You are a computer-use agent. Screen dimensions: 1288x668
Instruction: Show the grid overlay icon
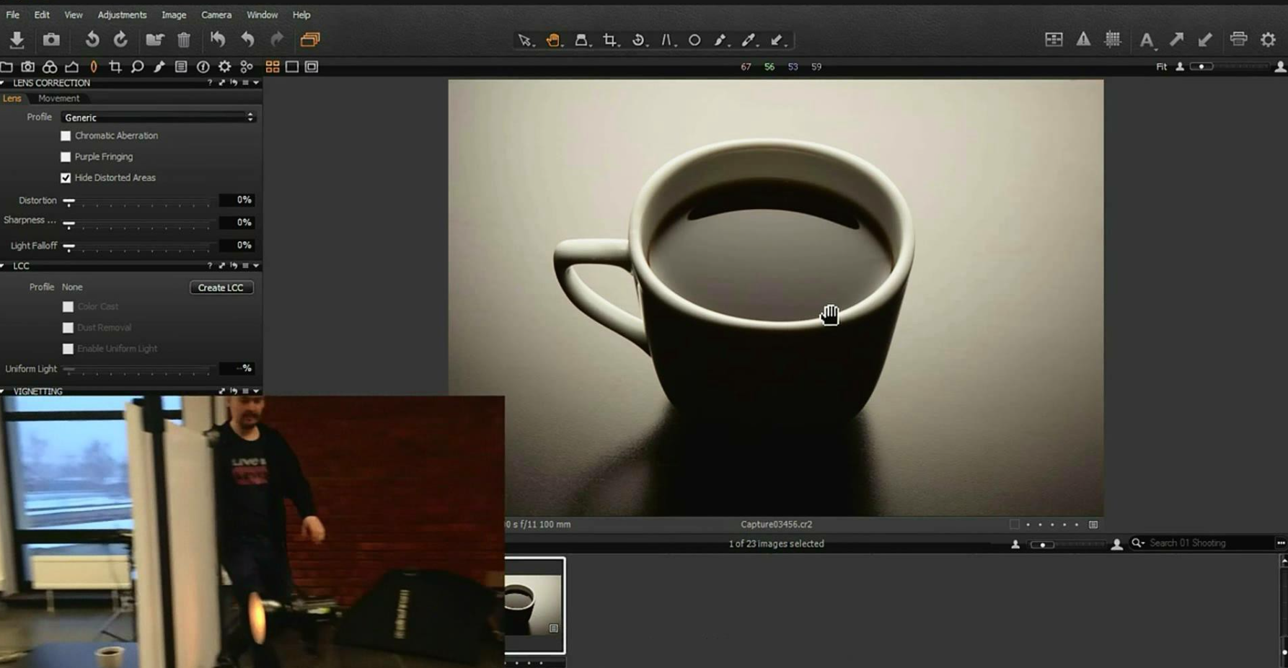point(1113,40)
